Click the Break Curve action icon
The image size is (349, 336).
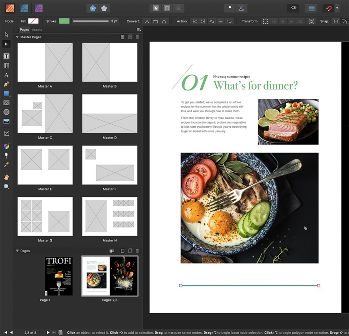(195, 21)
